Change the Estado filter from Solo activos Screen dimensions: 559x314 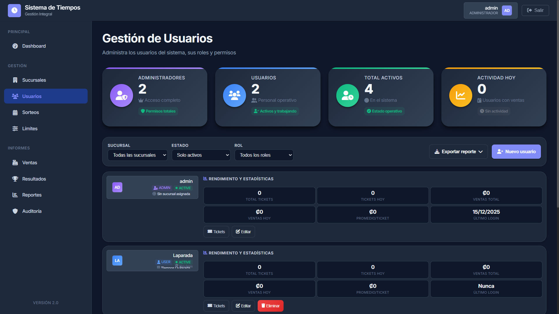(201, 155)
